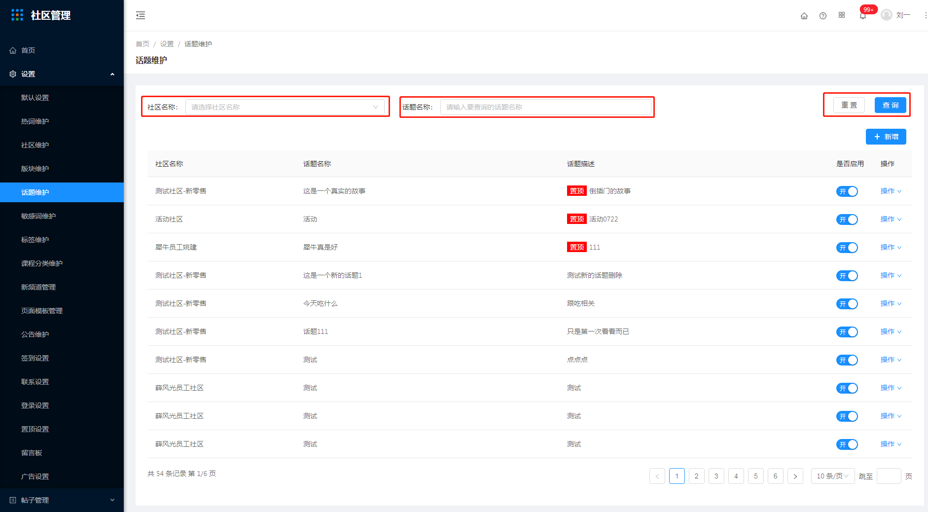
Task: Open 版块维护 in the sidebar
Action: pyautogui.click(x=62, y=169)
